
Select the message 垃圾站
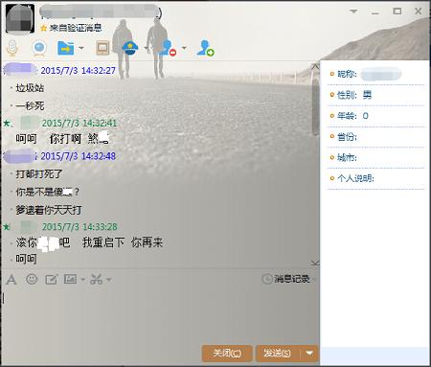[30, 88]
